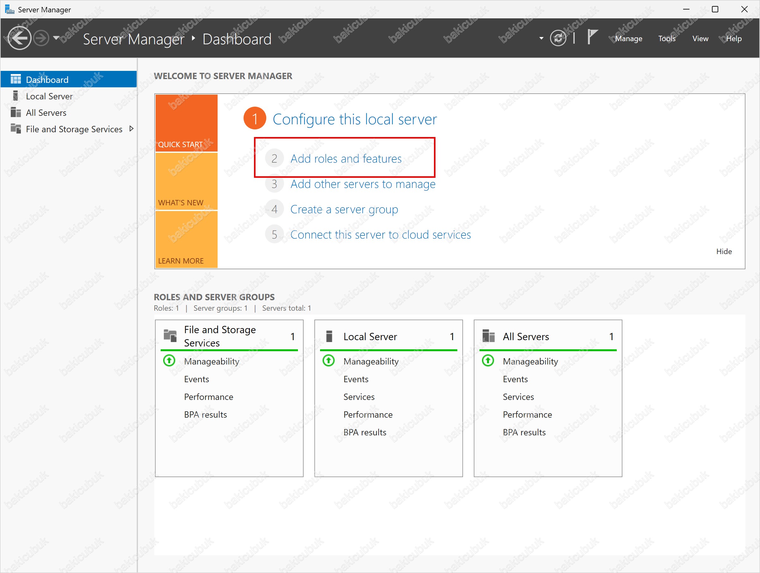The image size is (760, 573).
Task: Click the Local Server tile Manageability status icon
Action: [329, 361]
